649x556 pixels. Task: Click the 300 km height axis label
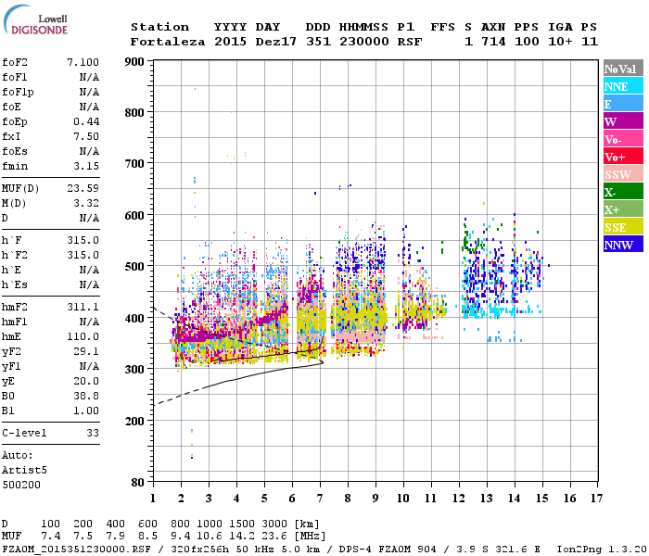click(134, 369)
